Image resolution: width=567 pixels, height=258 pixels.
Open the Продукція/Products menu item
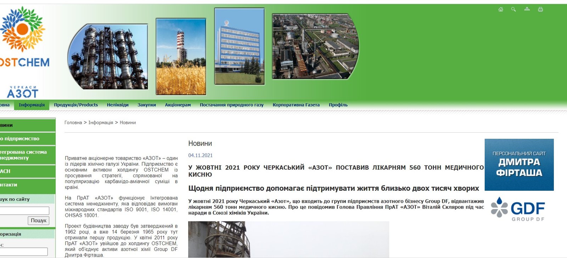coord(76,105)
